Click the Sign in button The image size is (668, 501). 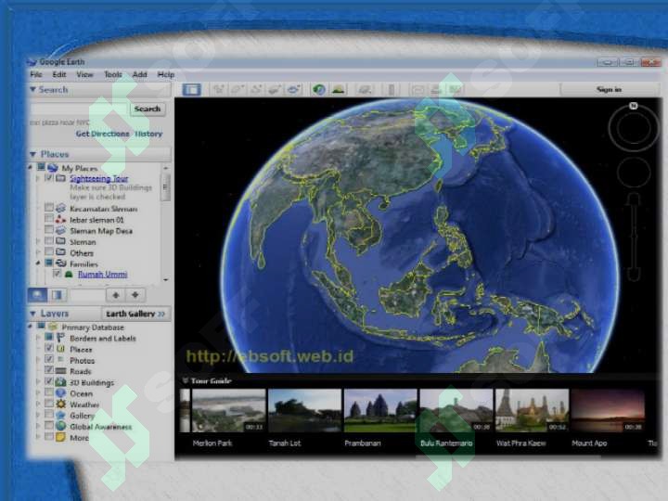609,89
